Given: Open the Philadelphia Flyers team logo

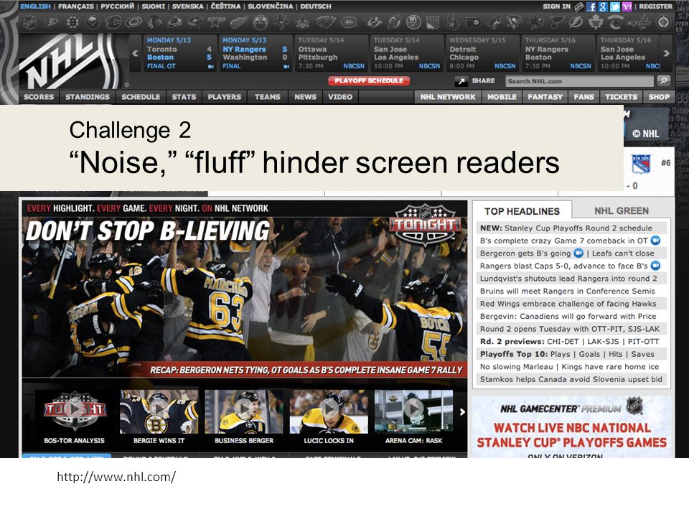Looking at the screenshot, I should click(473, 22).
